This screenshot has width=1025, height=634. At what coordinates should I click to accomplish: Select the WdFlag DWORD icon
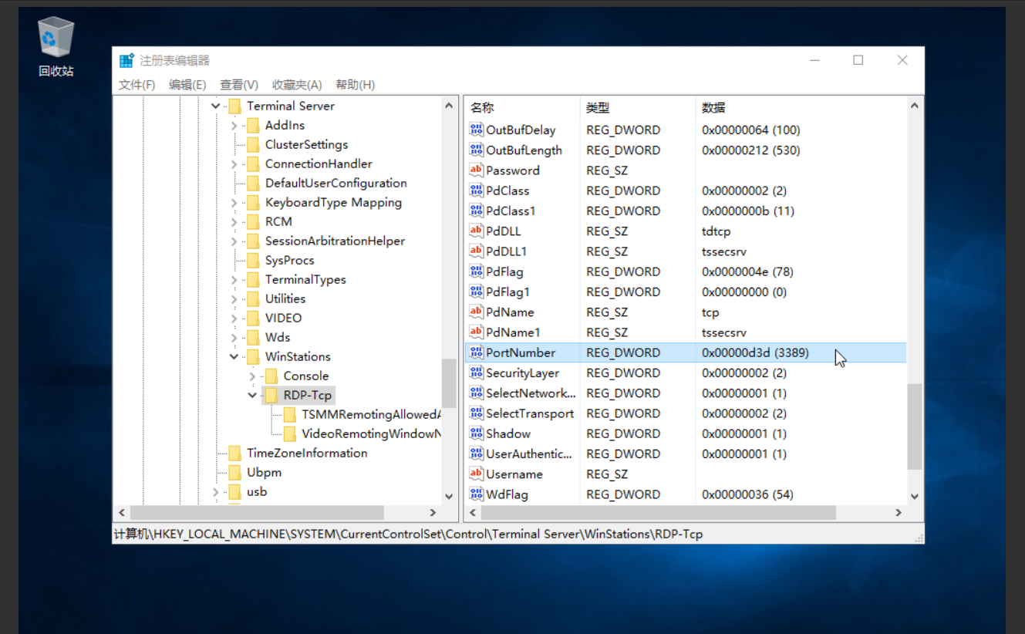tap(477, 494)
